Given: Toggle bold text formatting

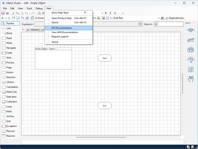Looking at the screenshot, I should pyautogui.click(x=106, y=13).
